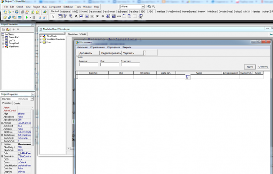This screenshot has height=174, width=273.
Task: Open the desktop layout combo box showing <None>
Action: 132,7
